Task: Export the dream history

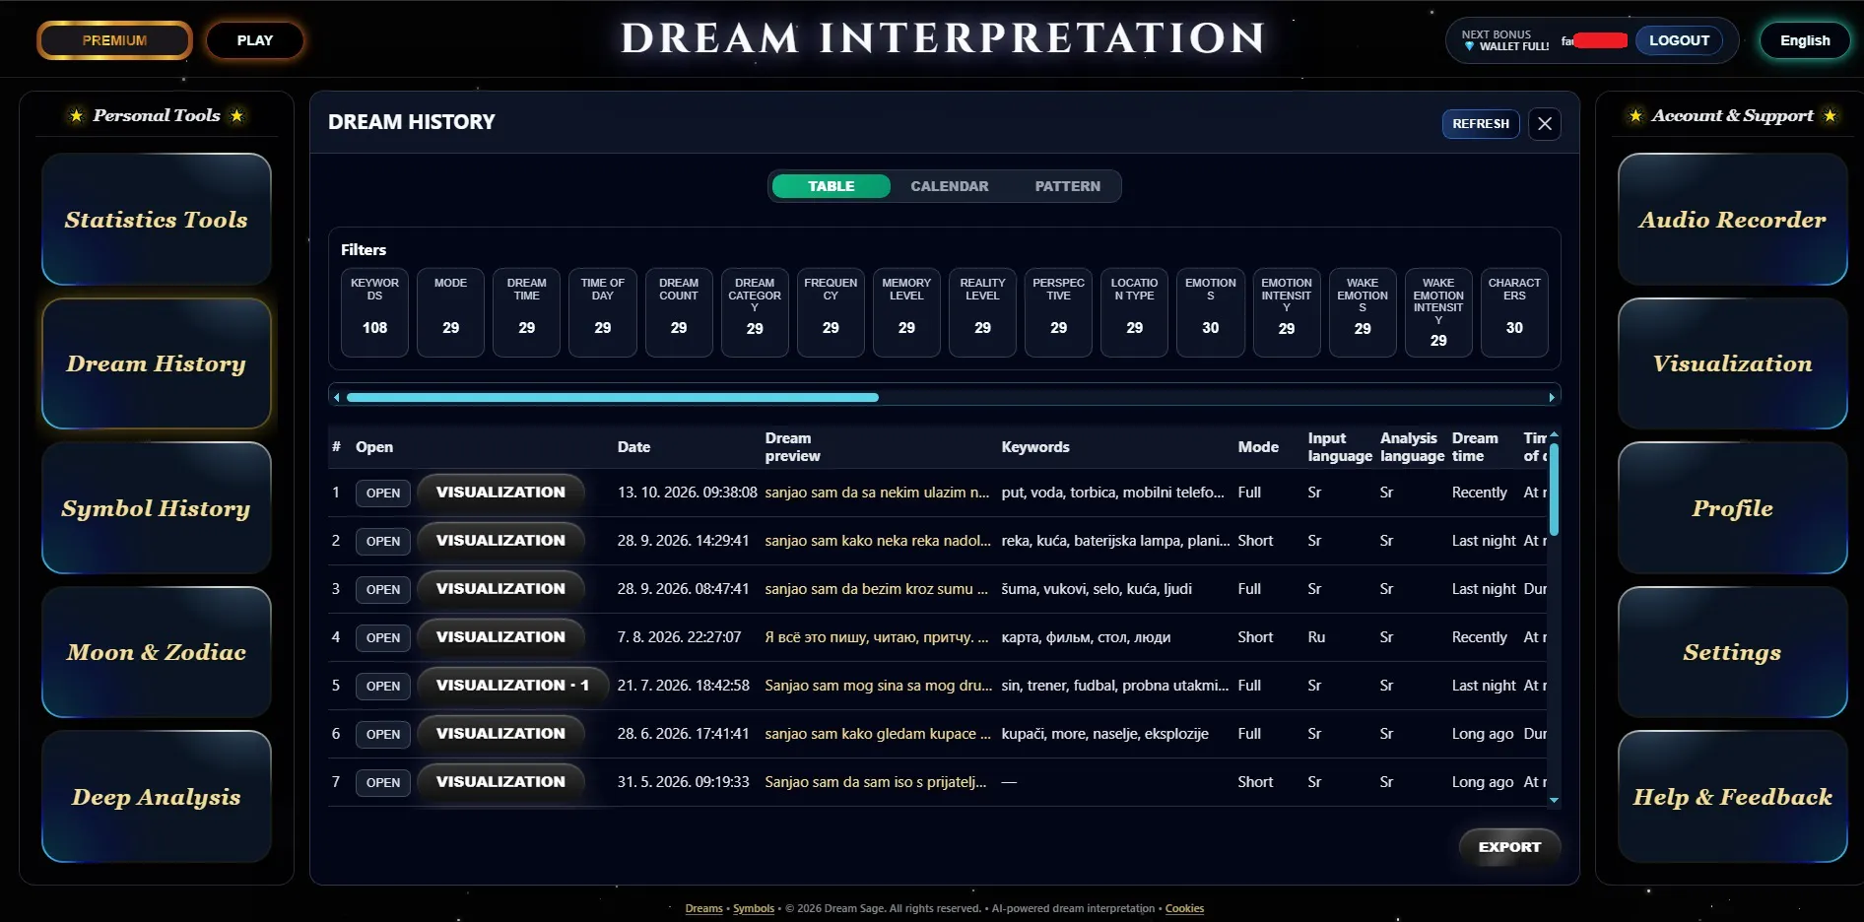Action: 1509,847
